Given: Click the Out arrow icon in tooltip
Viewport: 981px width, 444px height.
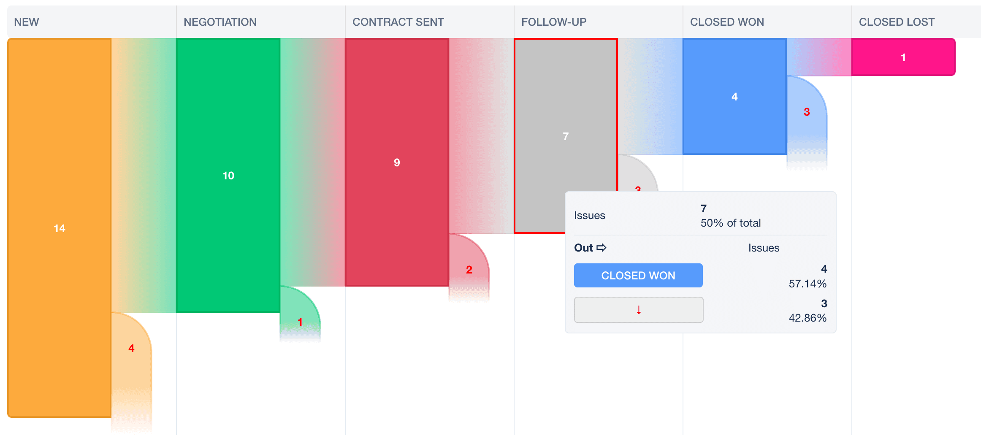Looking at the screenshot, I should pyautogui.click(x=602, y=248).
